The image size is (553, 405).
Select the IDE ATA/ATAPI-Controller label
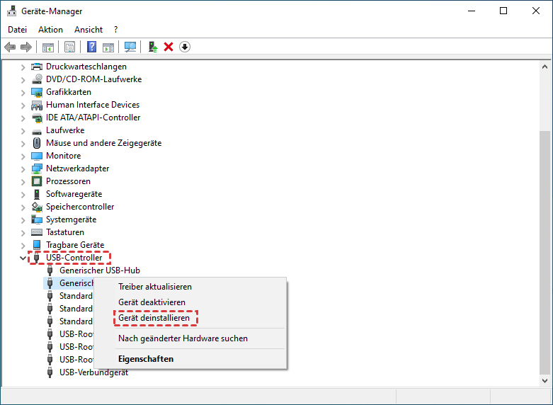(93, 118)
